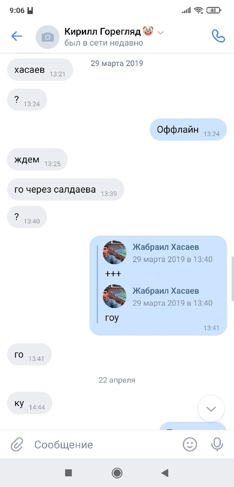Tap the Android home circle button
Screen dimensions: 234x487
(x=117, y=473)
